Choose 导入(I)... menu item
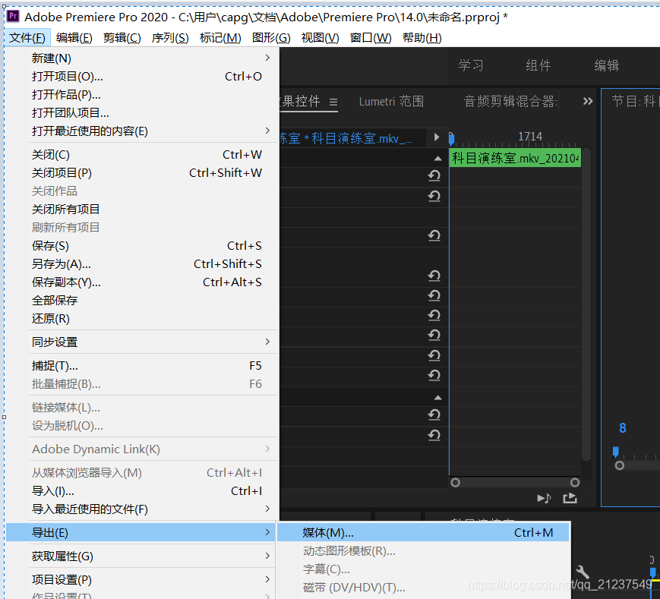Viewport: 660px width, 599px height. [141, 490]
